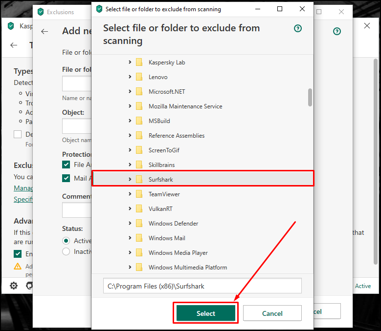Expand the MSBuild folder
381x331 pixels.
[130, 121]
